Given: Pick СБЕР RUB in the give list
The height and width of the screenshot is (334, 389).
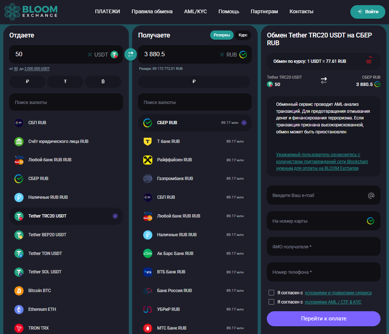Looking at the screenshot, I should click(x=66, y=179).
